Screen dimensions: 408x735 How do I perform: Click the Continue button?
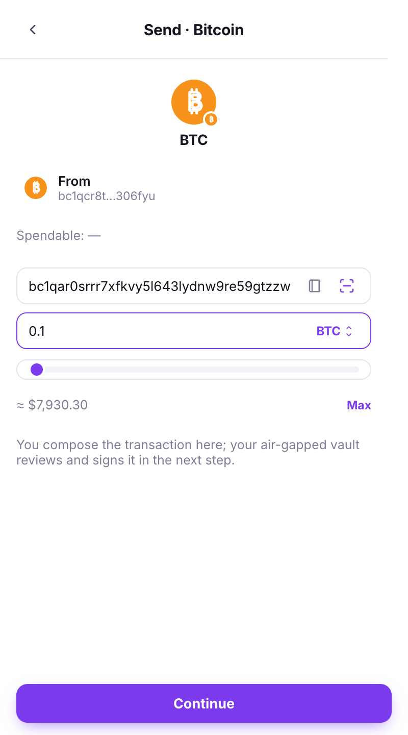click(204, 703)
